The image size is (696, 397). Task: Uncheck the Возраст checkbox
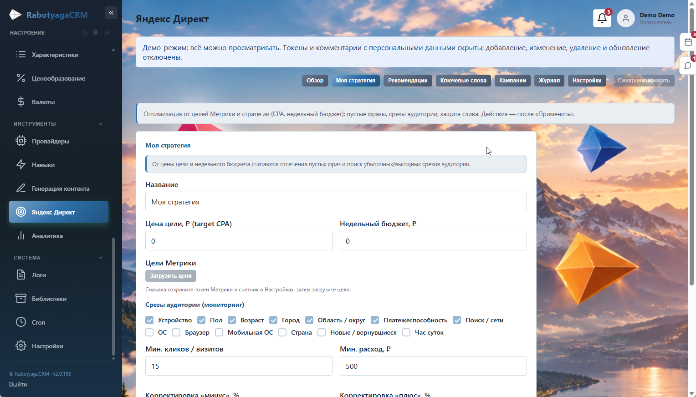tap(232, 320)
